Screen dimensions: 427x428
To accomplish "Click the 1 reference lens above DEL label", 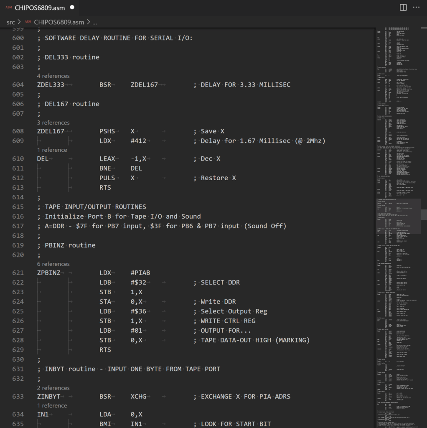I will coord(52,150).
